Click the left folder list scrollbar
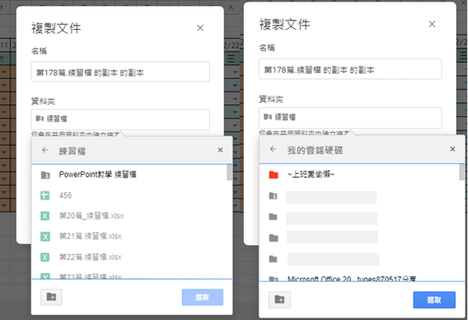 click(229, 173)
